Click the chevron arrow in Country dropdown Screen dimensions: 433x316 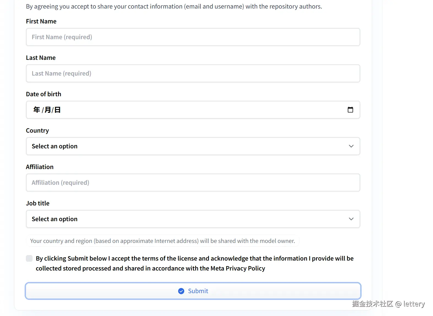351,146
